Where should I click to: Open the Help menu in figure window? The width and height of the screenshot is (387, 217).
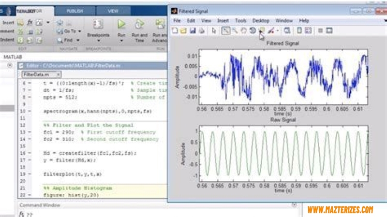tap(304, 21)
